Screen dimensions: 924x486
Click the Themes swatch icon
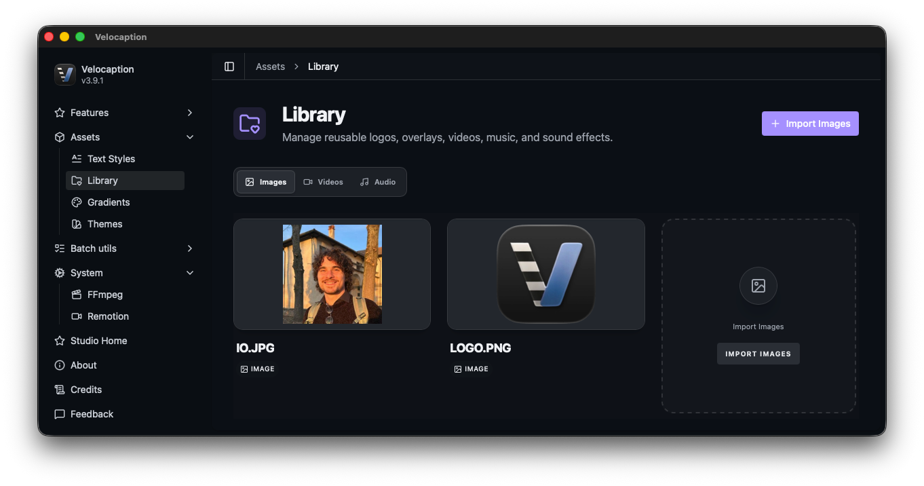click(77, 224)
